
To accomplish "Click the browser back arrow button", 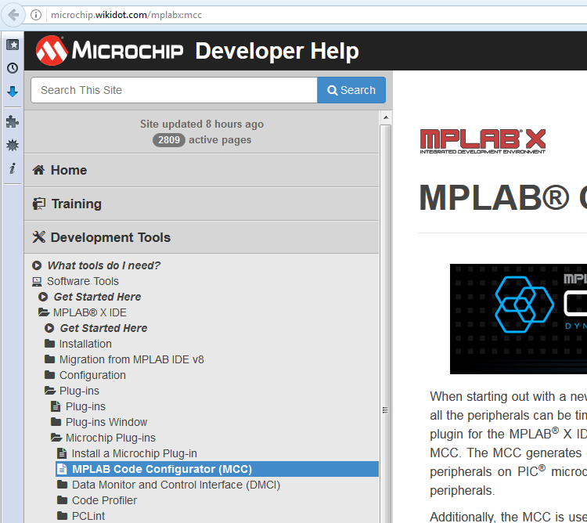I will [x=13, y=15].
